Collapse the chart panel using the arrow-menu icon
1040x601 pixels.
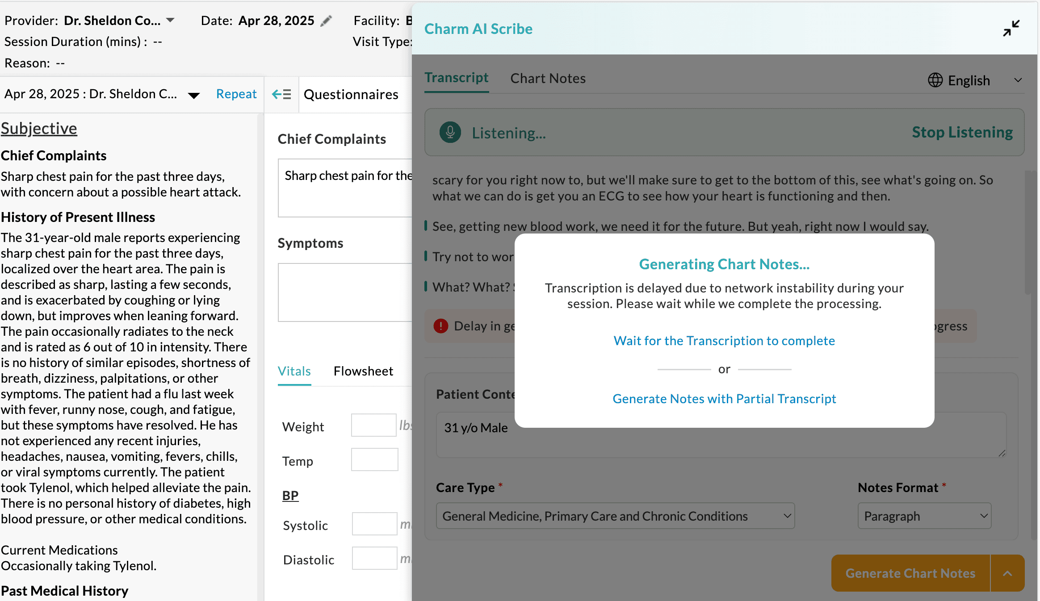281,94
